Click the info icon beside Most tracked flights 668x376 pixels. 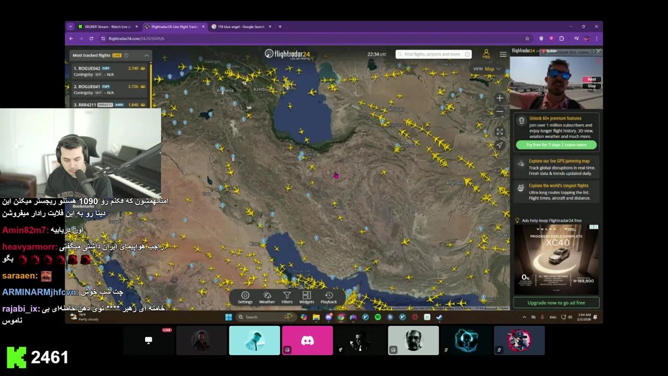(126, 55)
